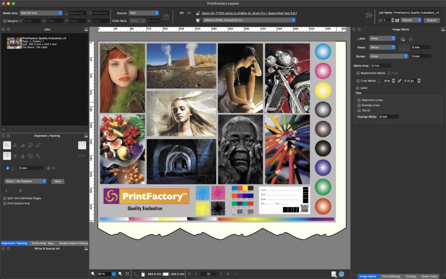The height and width of the screenshot is (279, 446).
Task: Click the zoom out magnifier icon
Action: click(93, 274)
